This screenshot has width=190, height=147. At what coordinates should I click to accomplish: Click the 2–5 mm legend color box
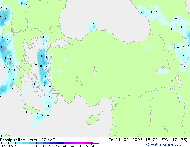26,143
